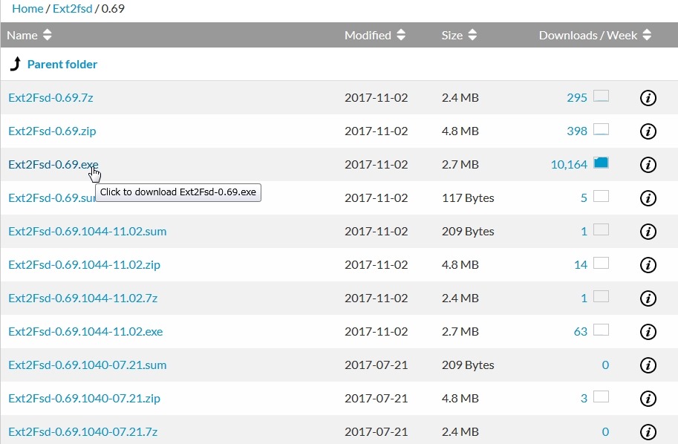Download Ext2Fsd-0.69.exe file
This screenshot has width=678, height=444.
point(53,164)
